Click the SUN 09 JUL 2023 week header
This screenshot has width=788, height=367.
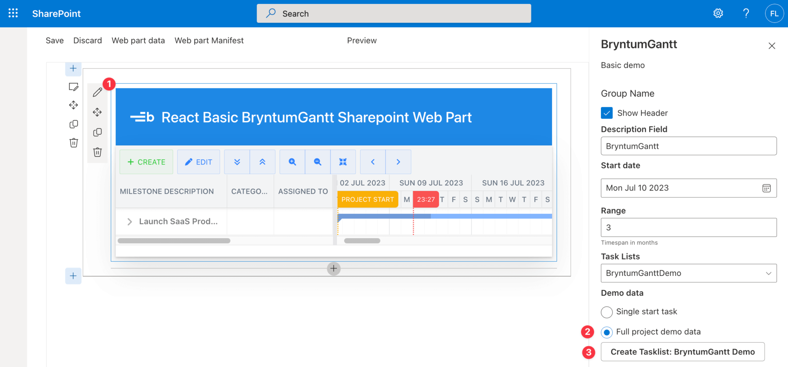click(x=431, y=183)
